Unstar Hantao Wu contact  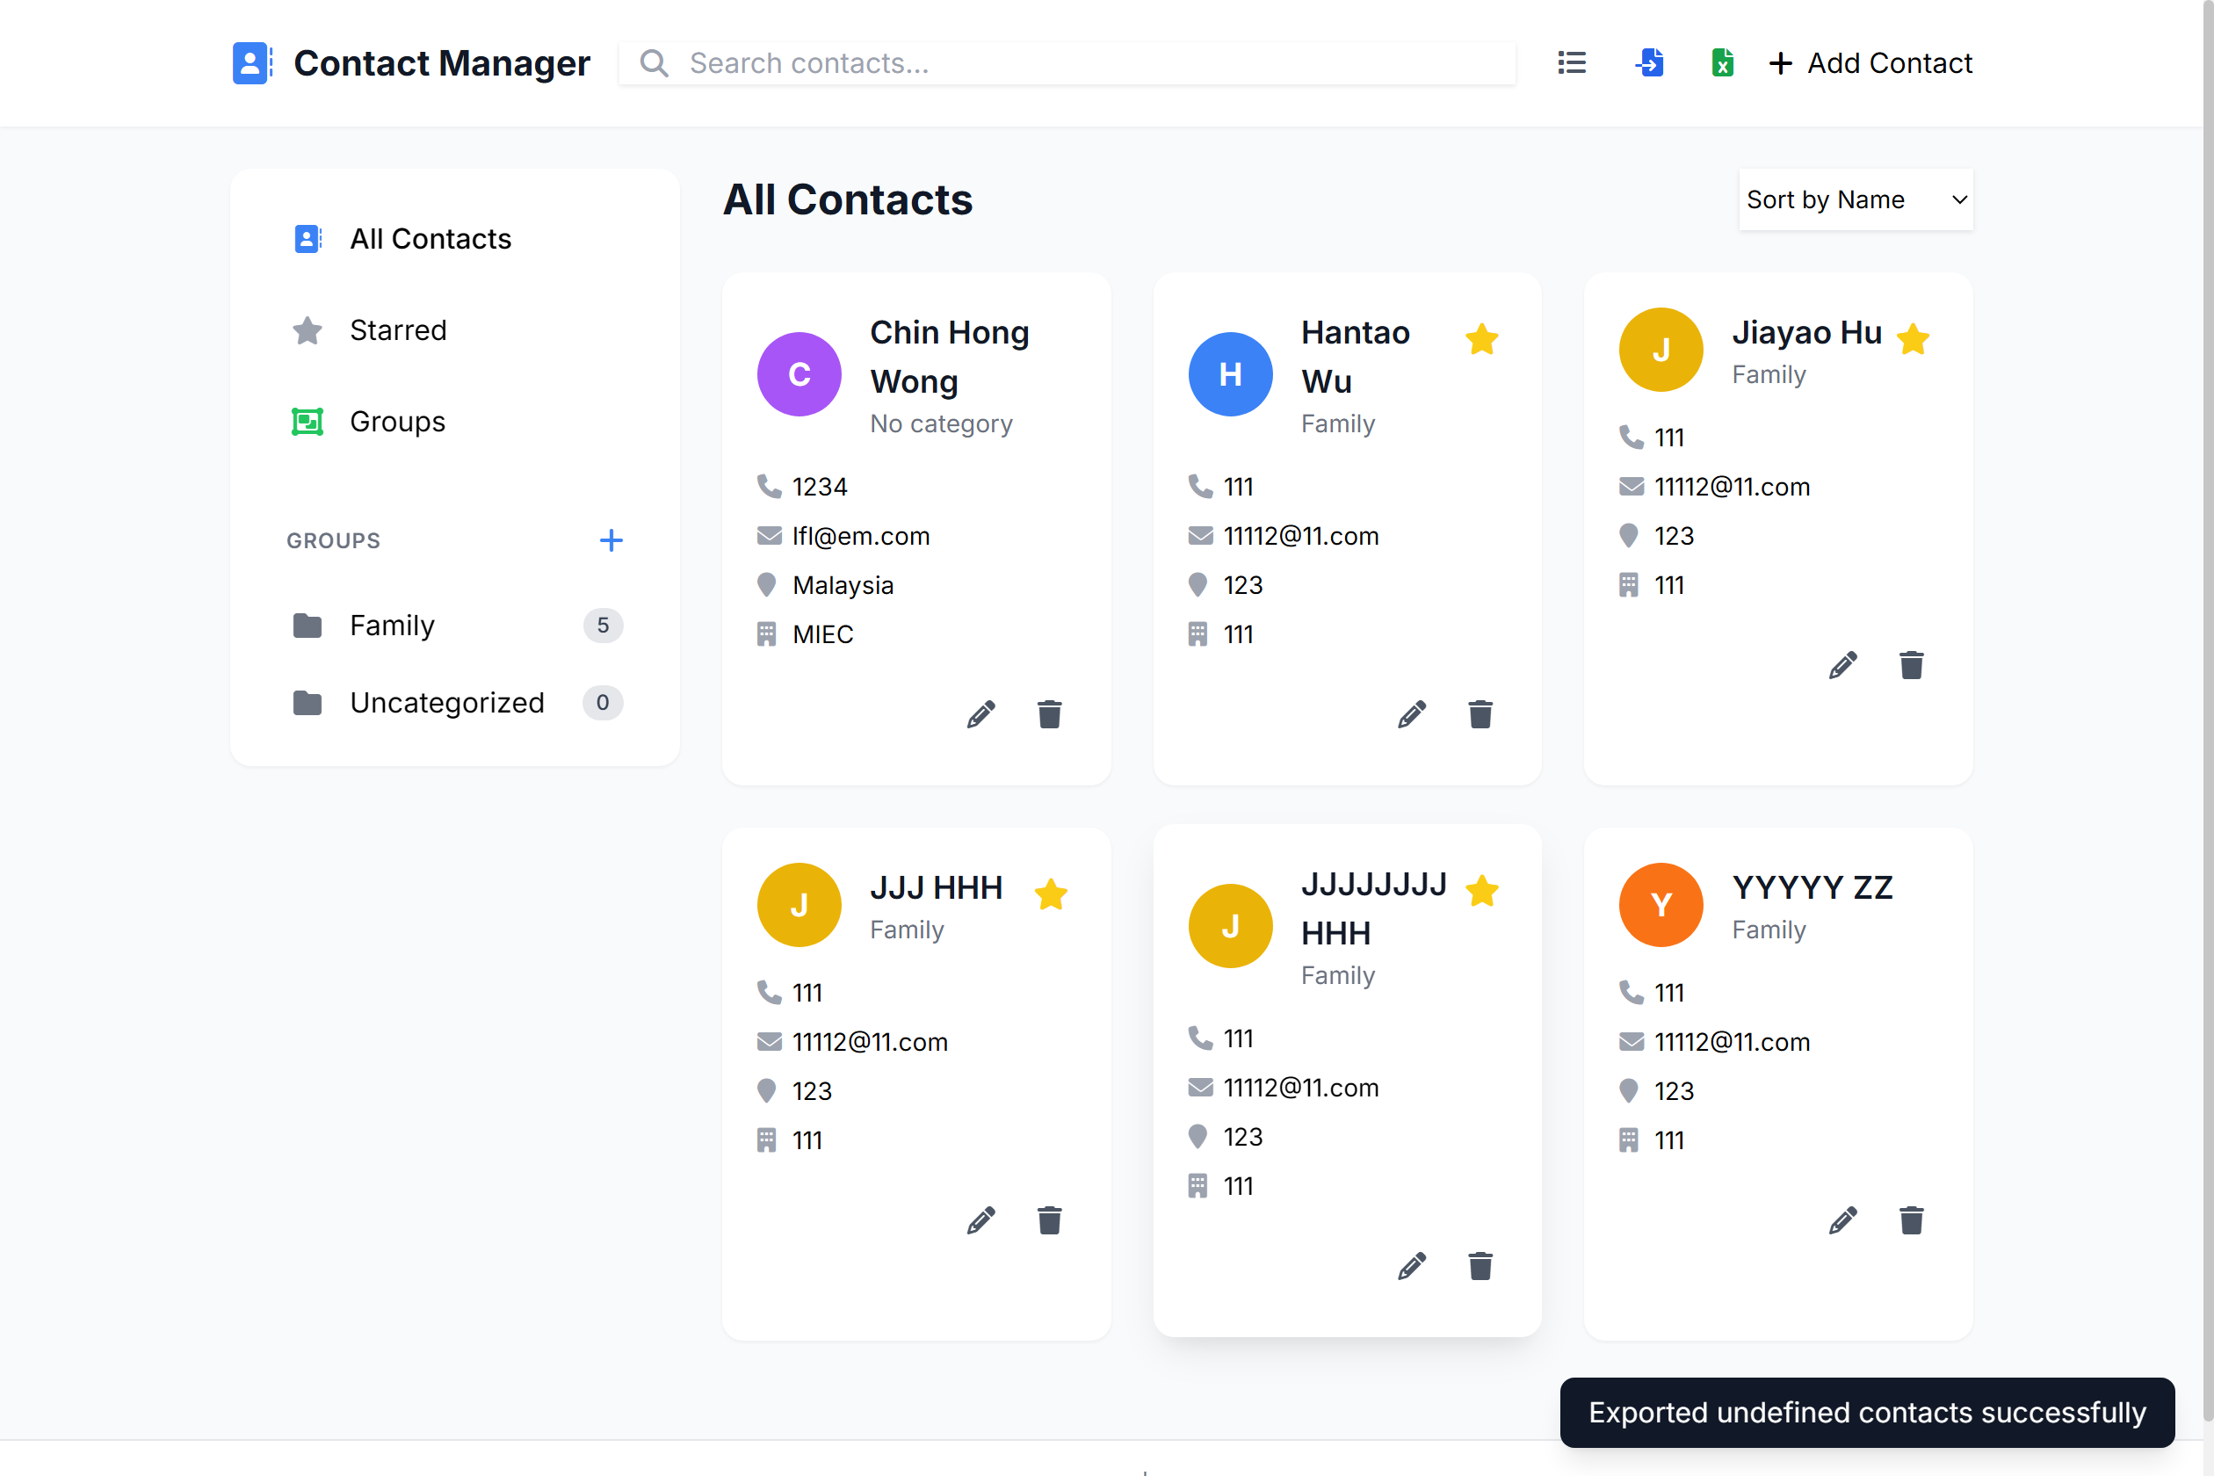1481,340
